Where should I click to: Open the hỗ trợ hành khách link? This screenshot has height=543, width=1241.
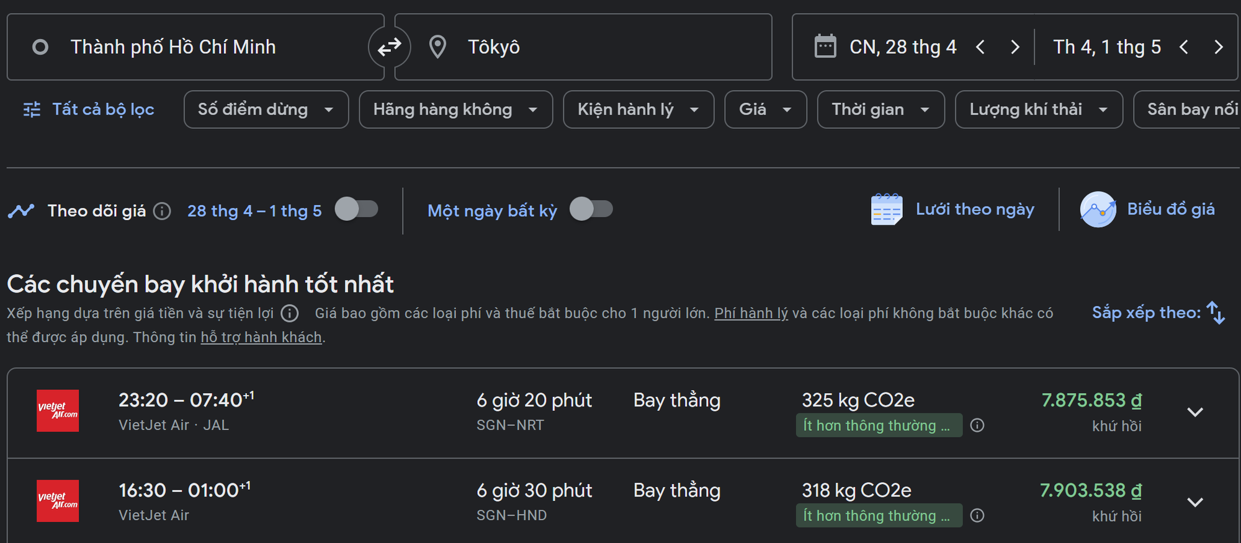coord(261,338)
